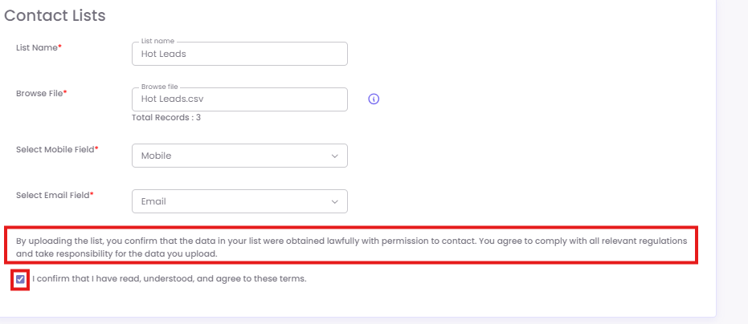This screenshot has width=748, height=324.
Task: Click the "Total Records : 3" text
Action: coord(166,117)
